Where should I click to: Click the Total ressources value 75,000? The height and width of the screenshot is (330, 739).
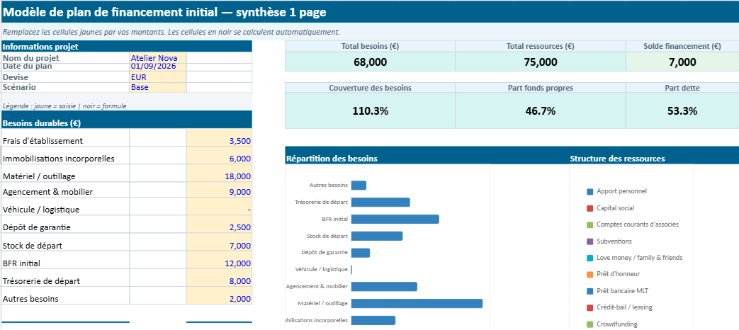point(540,62)
